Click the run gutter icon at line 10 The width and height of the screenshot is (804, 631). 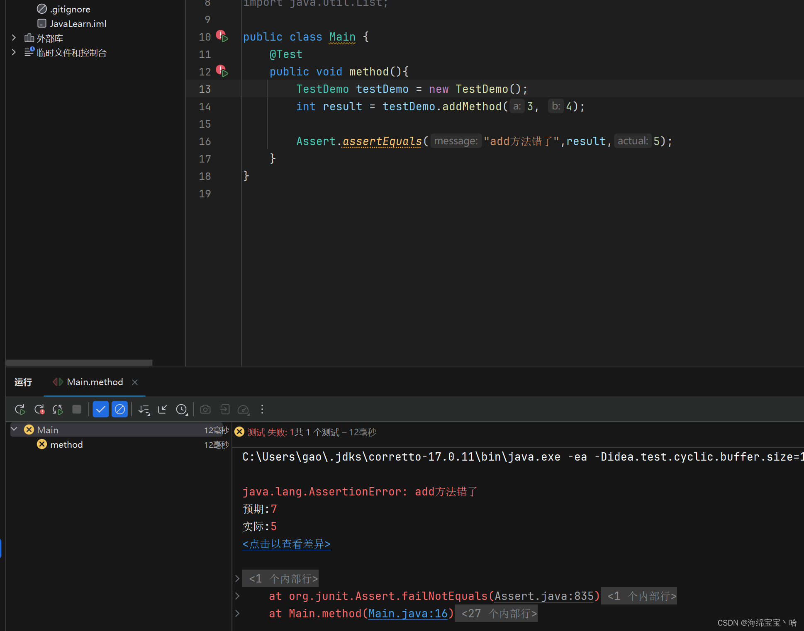pos(222,36)
